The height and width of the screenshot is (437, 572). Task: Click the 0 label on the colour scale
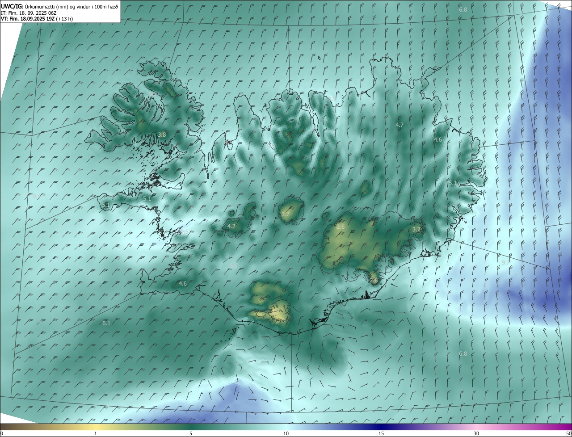2,433
